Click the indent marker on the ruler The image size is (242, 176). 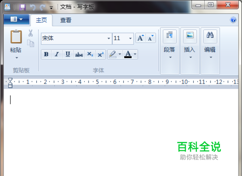point(10,83)
